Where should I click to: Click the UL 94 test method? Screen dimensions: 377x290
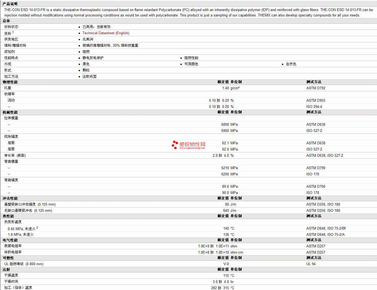pyautogui.click(x=311, y=264)
